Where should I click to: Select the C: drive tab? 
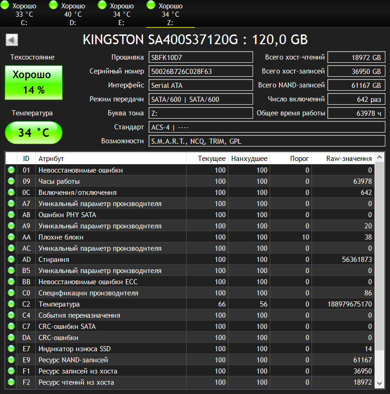(24, 14)
